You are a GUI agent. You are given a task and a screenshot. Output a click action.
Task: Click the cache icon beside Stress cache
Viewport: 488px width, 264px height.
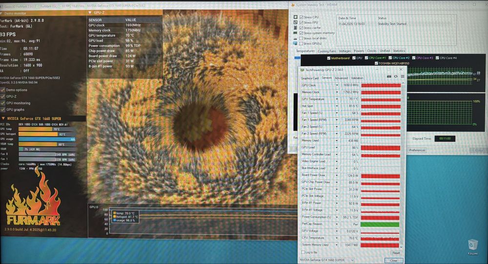tap(295, 28)
